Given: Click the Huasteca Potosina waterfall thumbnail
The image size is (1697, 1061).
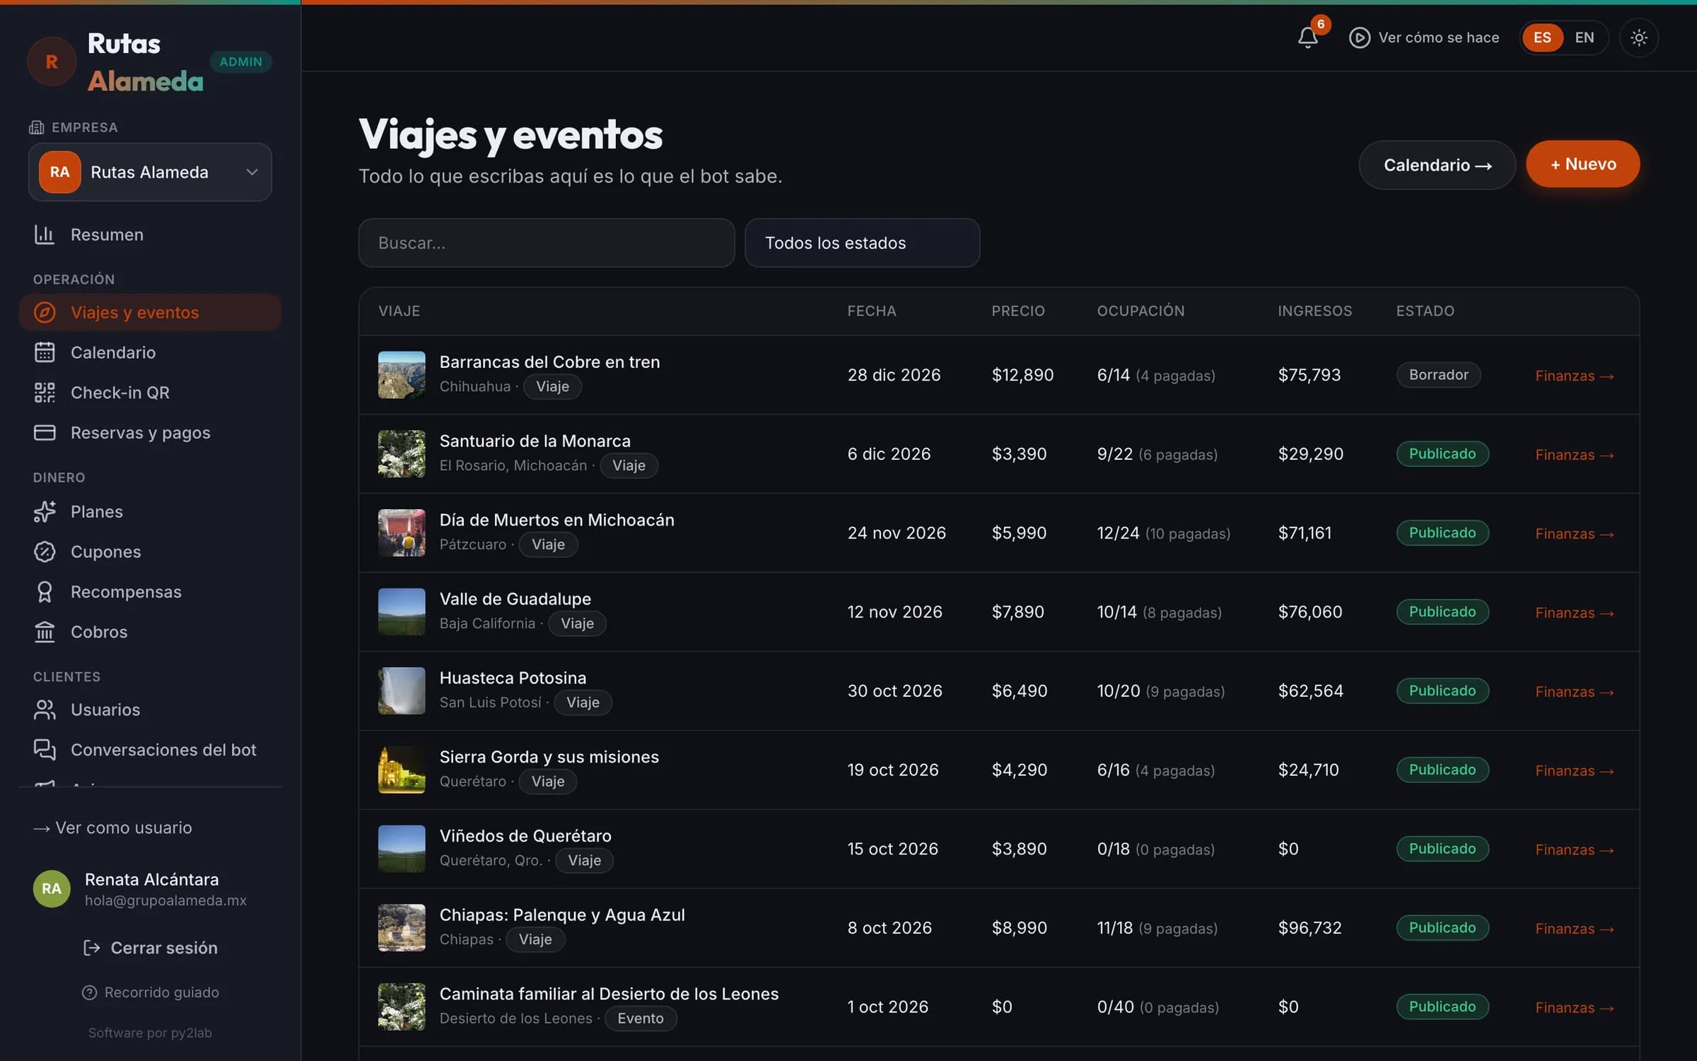Looking at the screenshot, I should (x=402, y=691).
